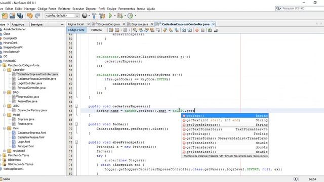Viewport: 324px width, 182px height.
Task: Switch to Histórico view button
Action: [97, 30]
